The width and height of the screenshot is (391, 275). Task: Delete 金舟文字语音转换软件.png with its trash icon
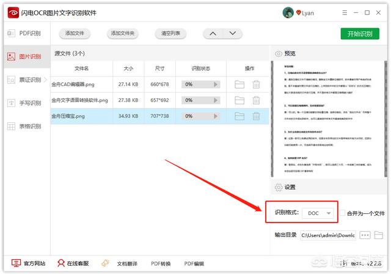tap(256, 100)
